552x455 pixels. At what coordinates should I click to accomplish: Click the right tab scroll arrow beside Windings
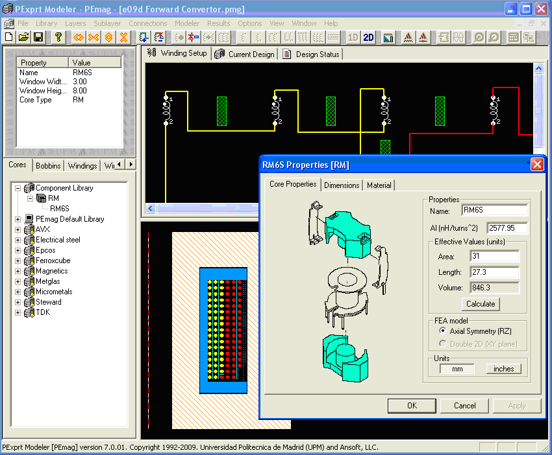pyautogui.click(x=131, y=165)
